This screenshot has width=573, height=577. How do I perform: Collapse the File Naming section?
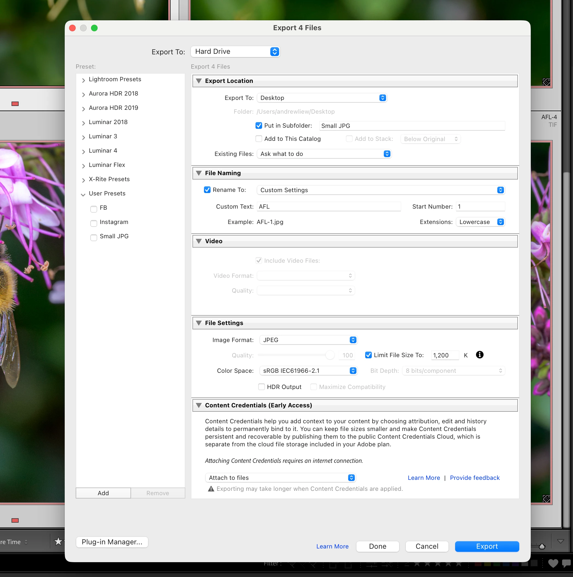point(199,173)
